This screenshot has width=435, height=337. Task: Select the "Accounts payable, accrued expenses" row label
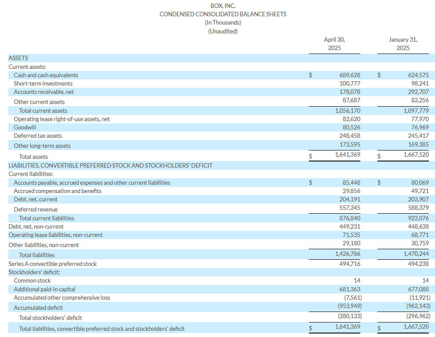(92, 183)
